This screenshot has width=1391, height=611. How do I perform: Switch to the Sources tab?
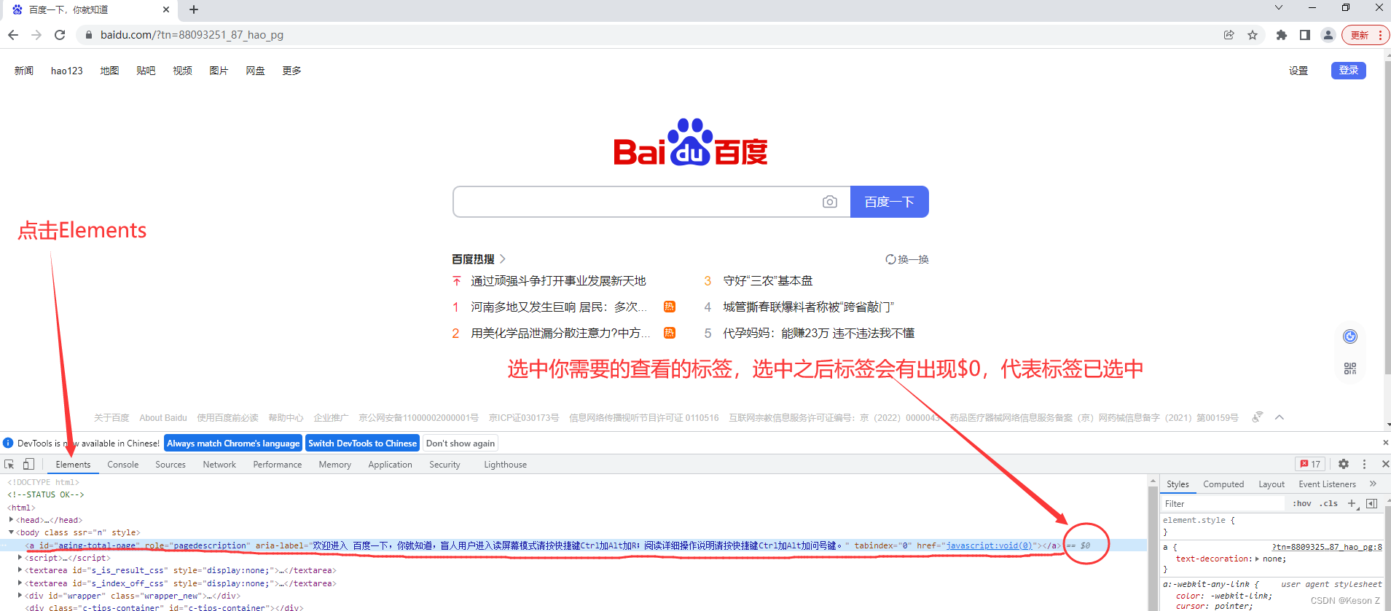click(171, 465)
